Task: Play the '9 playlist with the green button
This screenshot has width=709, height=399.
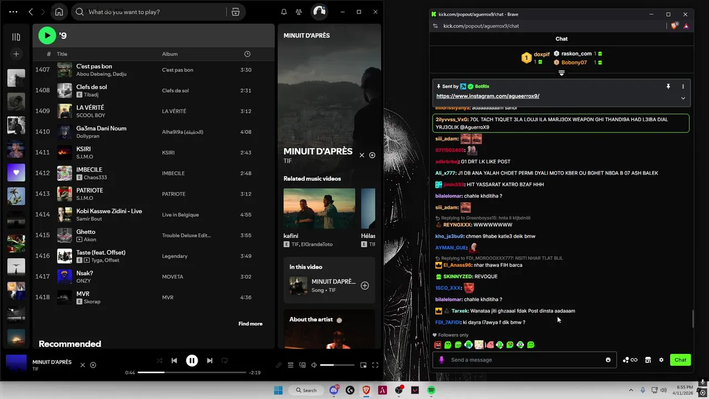Action: click(47, 35)
